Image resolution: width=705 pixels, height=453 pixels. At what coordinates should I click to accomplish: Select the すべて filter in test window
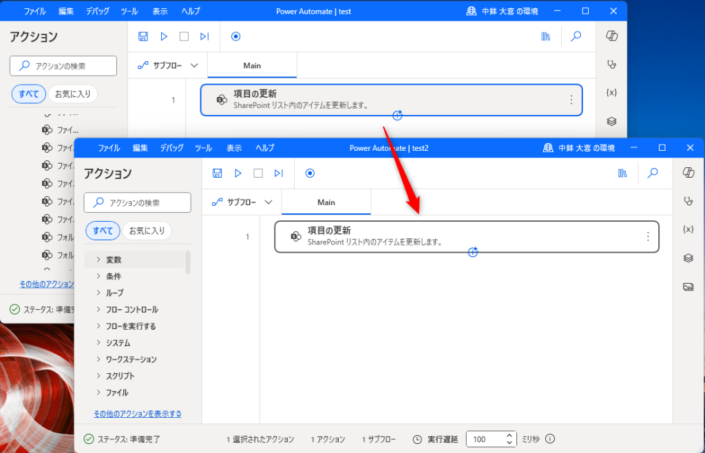pos(28,94)
